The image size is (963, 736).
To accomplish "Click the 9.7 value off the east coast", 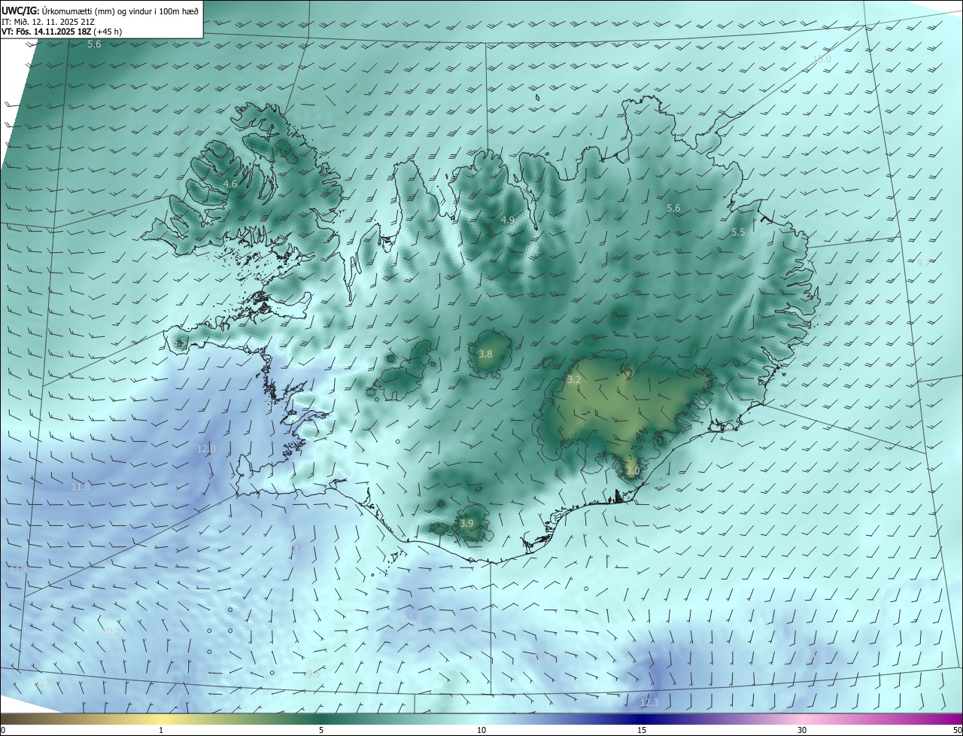I will pyautogui.click(x=923, y=263).
